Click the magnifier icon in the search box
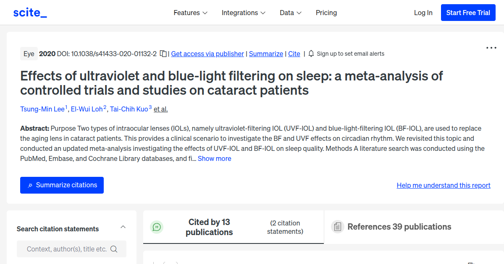The width and height of the screenshot is (504, 264). click(x=114, y=248)
